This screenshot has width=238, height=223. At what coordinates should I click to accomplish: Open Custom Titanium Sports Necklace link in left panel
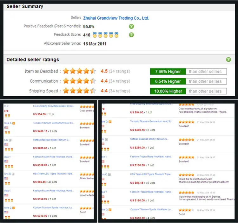53,207
